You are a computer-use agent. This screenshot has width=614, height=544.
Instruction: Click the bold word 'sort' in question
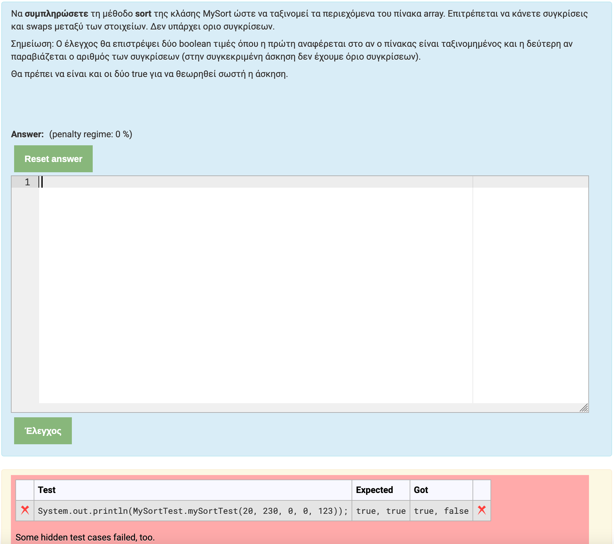(x=143, y=14)
